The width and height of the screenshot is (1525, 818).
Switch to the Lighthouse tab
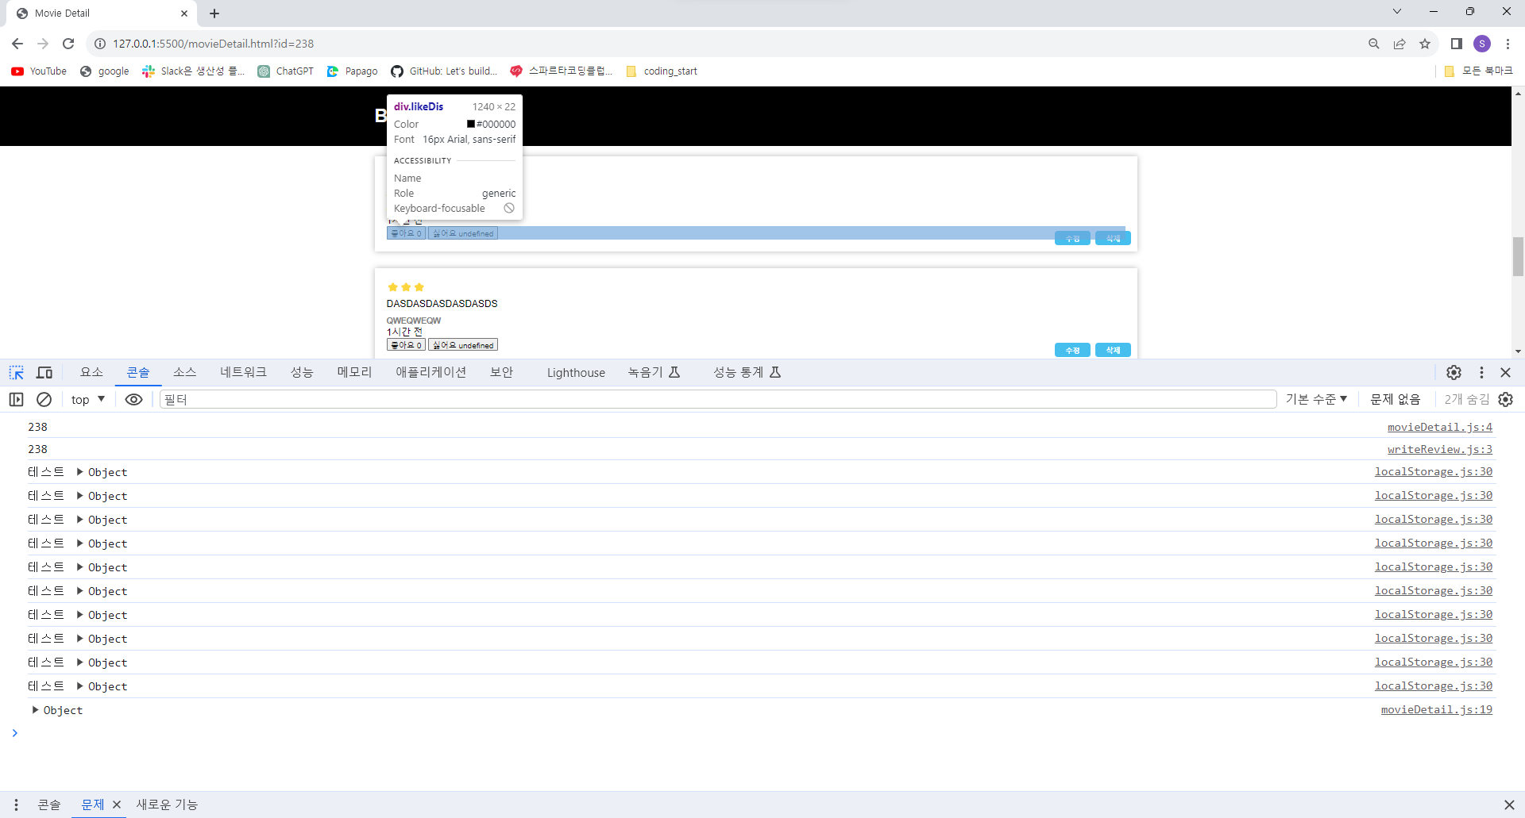(576, 372)
